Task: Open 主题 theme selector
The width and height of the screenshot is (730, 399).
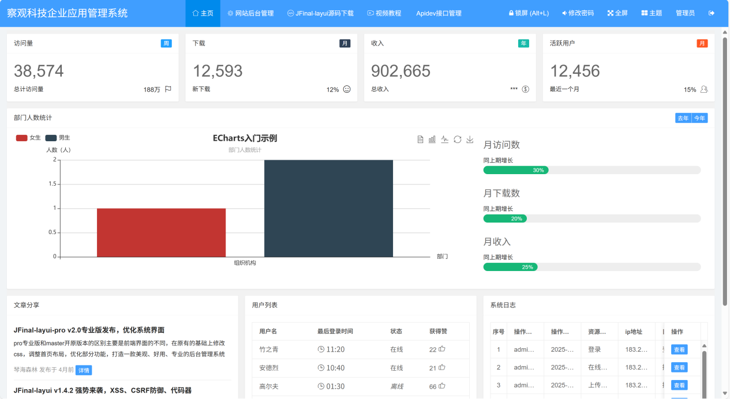Action: [652, 13]
